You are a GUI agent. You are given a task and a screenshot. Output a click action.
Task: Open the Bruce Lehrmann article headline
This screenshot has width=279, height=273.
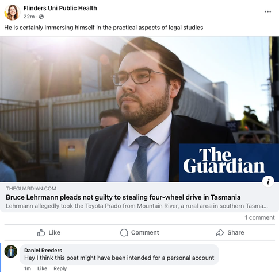coord(123,197)
